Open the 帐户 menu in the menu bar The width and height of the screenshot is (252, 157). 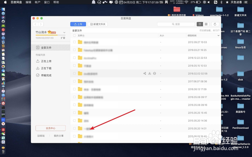[38, 2]
